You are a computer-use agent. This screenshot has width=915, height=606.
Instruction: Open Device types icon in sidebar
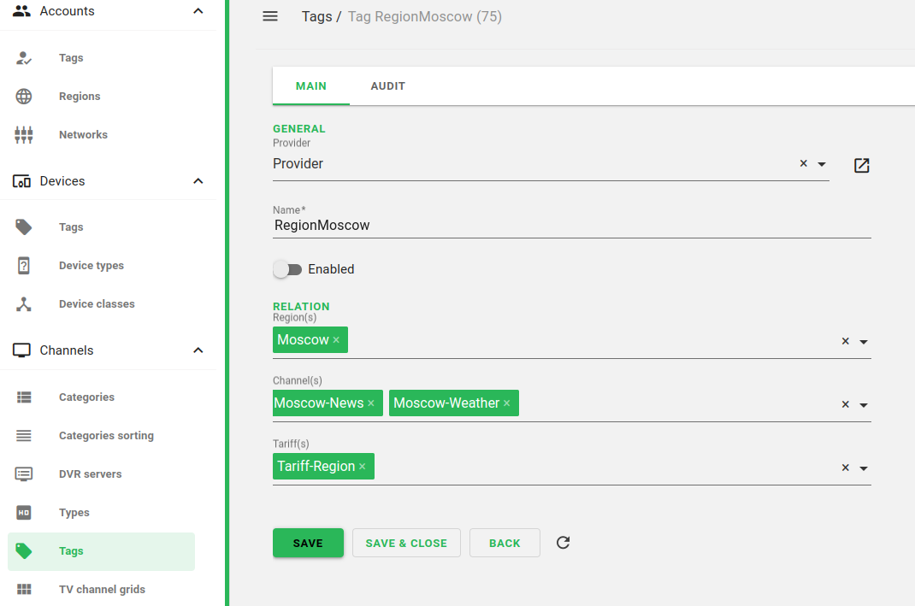click(x=24, y=266)
